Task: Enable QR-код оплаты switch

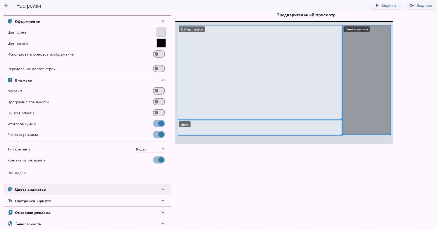Action: tap(159, 113)
